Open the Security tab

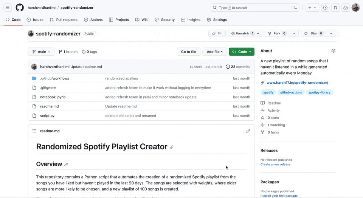[x=164, y=20]
